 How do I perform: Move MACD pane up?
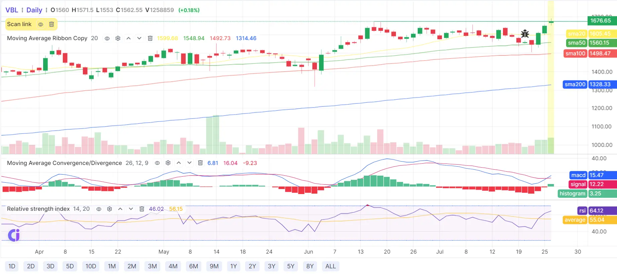tap(179, 163)
